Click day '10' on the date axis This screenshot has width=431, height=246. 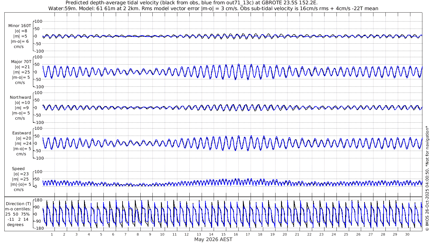click(162, 234)
